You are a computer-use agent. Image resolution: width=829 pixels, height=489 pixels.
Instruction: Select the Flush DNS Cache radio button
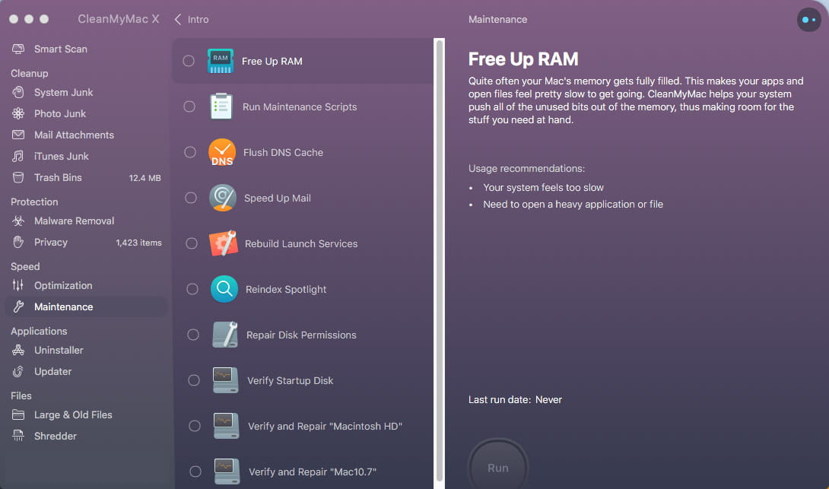(190, 152)
